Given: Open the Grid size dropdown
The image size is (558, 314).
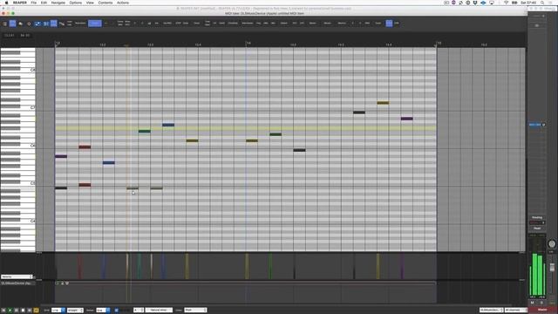Looking at the screenshot, I should coord(58,311).
